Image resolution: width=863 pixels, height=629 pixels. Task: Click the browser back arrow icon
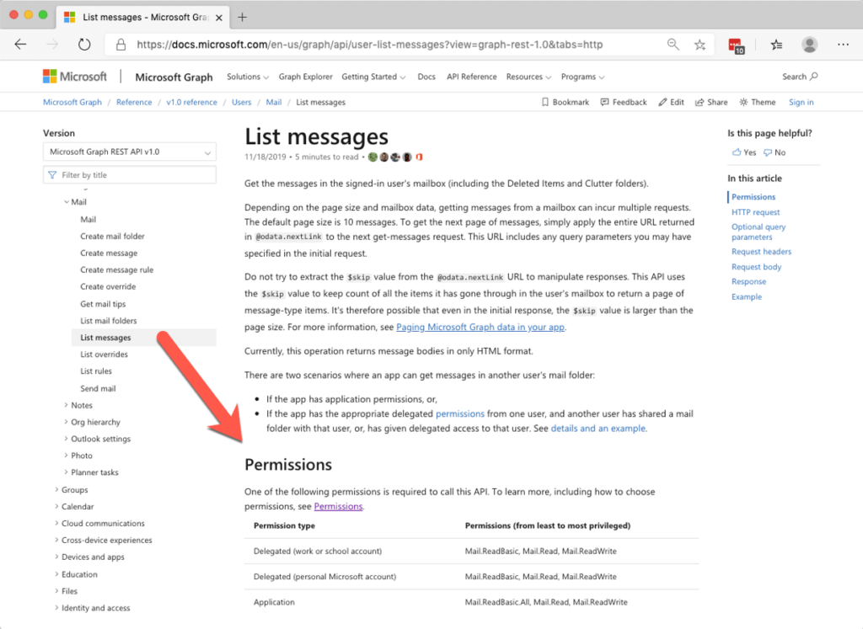pos(20,45)
